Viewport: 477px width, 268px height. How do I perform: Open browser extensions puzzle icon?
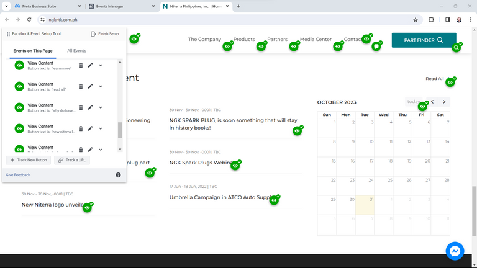pos(431,20)
